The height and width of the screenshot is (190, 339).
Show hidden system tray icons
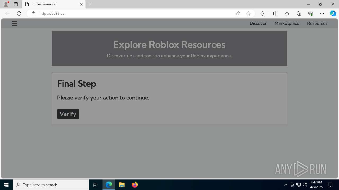coord(286,185)
